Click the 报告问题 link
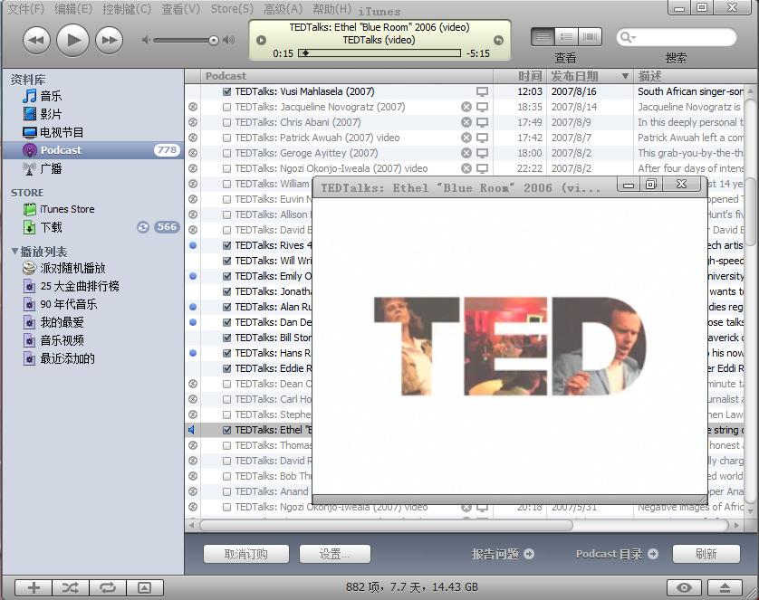Viewport: 759px width, 600px height. (503, 554)
